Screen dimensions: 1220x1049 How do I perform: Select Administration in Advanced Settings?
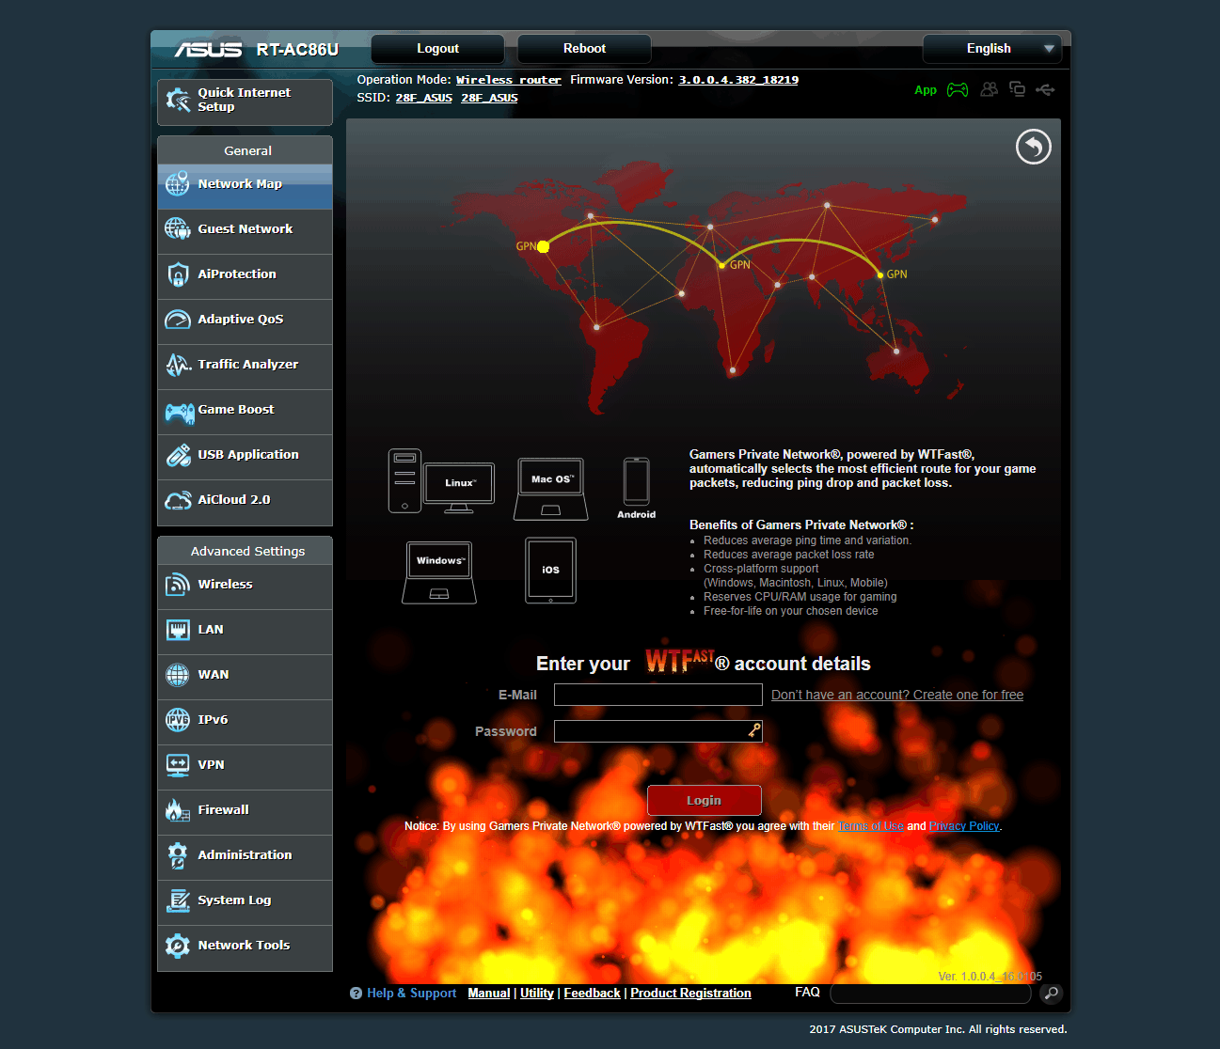tap(245, 855)
